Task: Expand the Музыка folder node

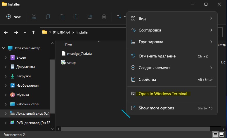Action: [6, 95]
